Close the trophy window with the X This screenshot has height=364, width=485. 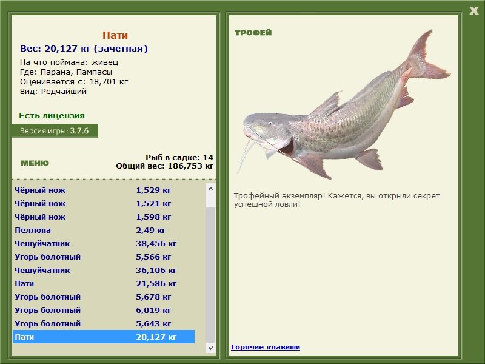[474, 11]
